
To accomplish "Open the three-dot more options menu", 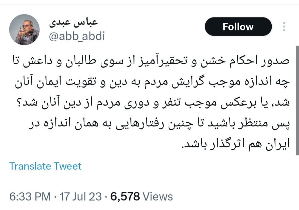I will (284, 27).
